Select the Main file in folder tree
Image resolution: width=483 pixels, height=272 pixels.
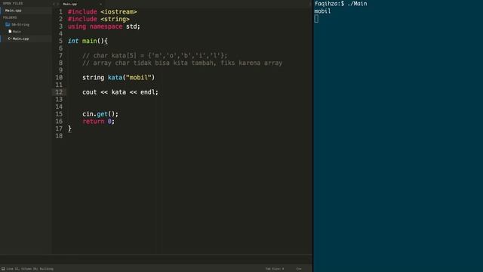pyautogui.click(x=17, y=32)
